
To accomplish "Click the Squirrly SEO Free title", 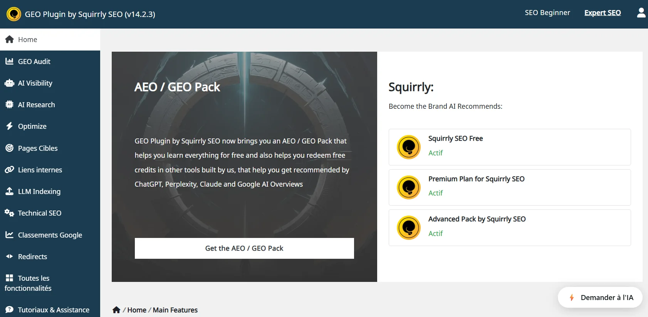I will click(x=456, y=138).
